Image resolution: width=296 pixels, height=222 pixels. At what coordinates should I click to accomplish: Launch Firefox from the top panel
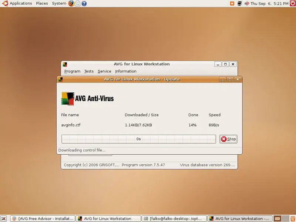pyautogui.click(x=71, y=3)
